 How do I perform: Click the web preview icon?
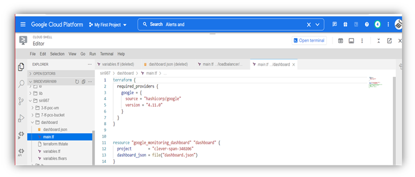tap(341, 41)
